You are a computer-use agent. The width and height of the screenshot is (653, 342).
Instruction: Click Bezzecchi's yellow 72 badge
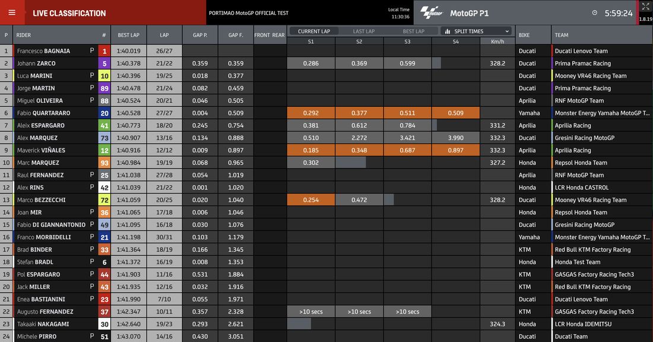coord(104,200)
